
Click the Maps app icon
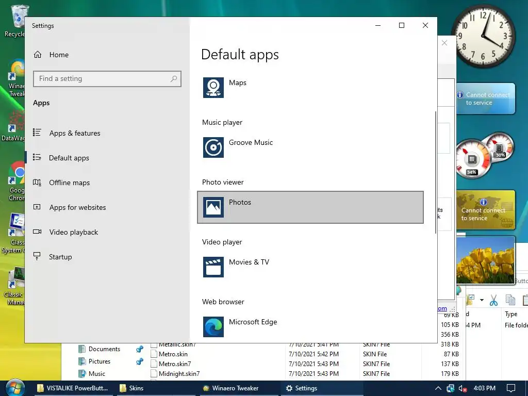point(213,88)
